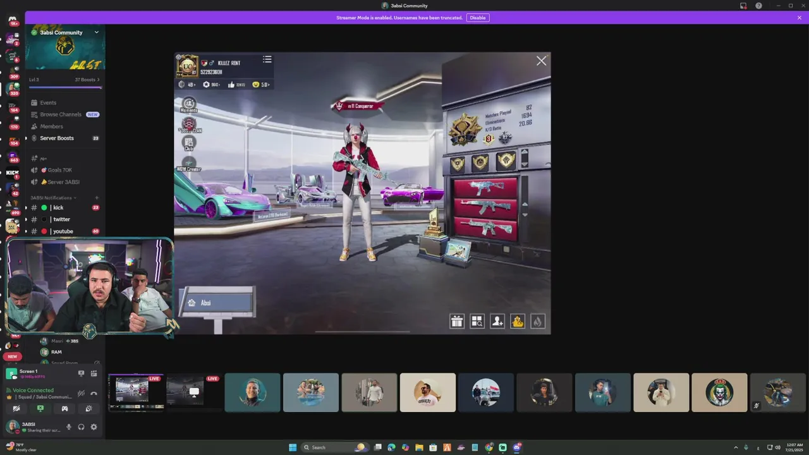This screenshot has width=809, height=455.
Task: Open the Goals 70K voice channel
Action: click(x=60, y=170)
